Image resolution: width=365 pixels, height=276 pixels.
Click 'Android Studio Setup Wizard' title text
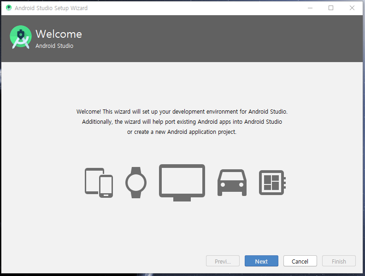click(x=51, y=8)
